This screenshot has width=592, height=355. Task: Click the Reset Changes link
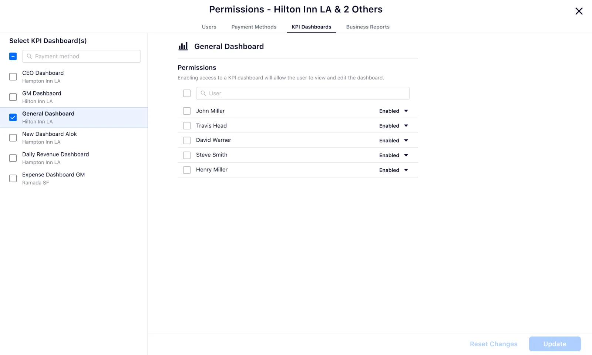(494, 344)
